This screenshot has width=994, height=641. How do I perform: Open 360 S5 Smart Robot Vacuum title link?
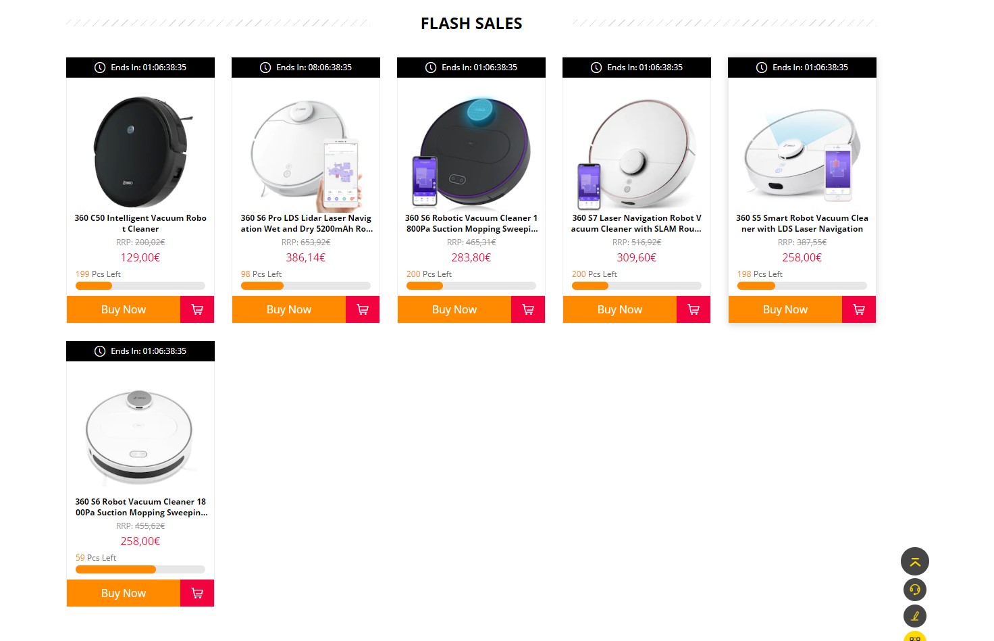pos(802,224)
